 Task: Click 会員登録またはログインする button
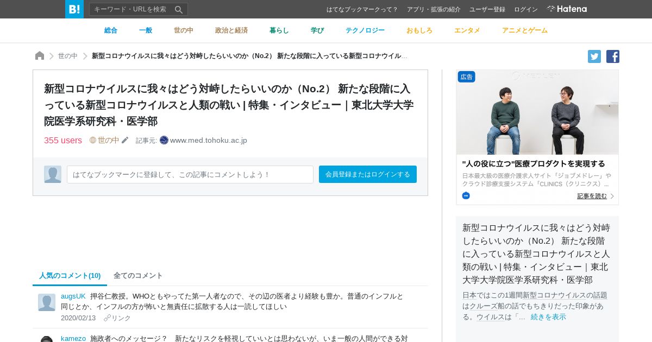pos(368,174)
